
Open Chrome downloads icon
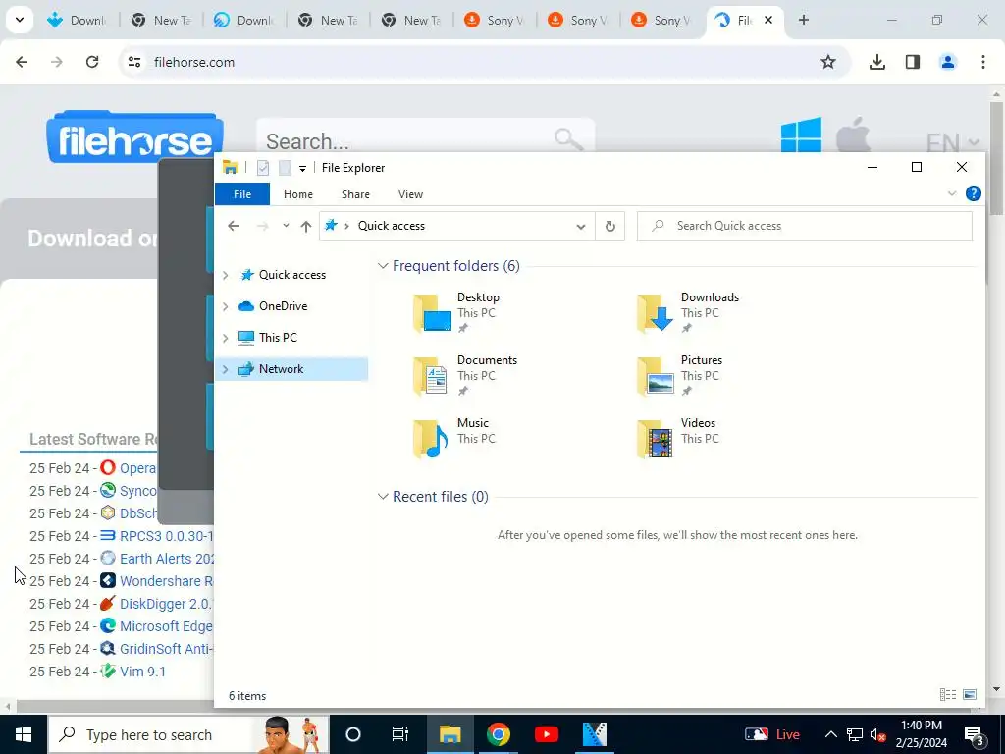(876, 62)
